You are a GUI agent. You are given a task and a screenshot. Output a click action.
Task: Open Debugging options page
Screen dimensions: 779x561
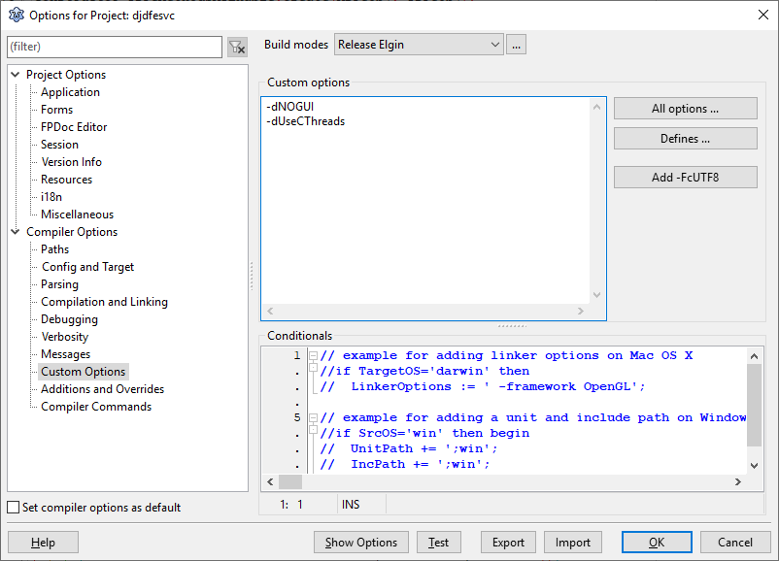pos(69,319)
